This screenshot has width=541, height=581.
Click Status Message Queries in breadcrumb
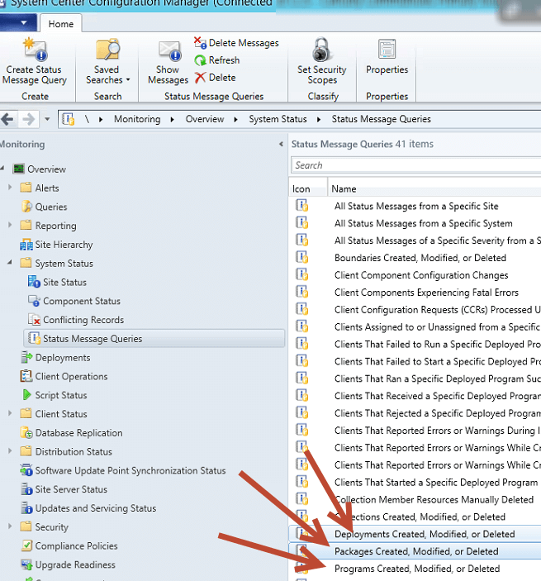(x=381, y=119)
